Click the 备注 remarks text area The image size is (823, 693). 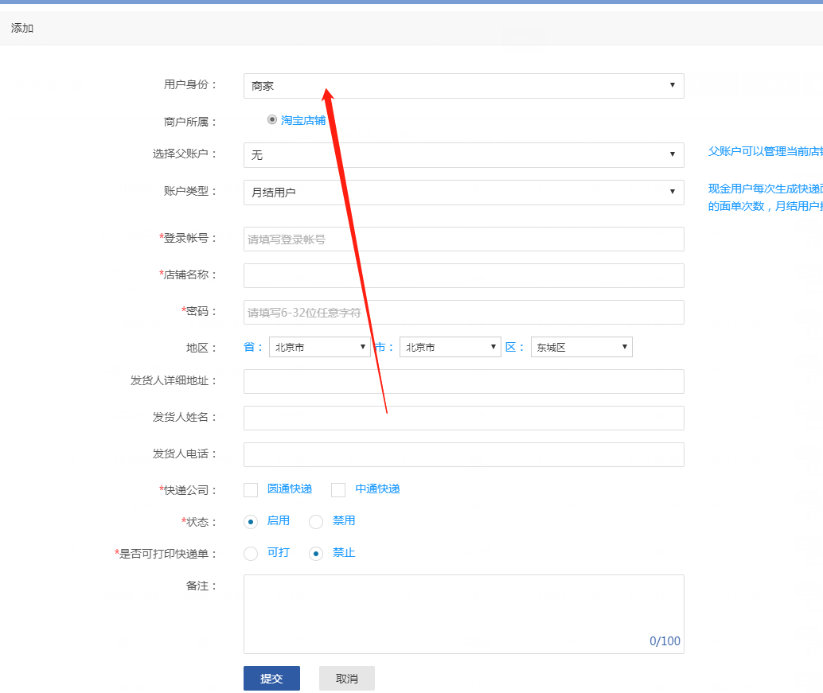tap(463, 613)
